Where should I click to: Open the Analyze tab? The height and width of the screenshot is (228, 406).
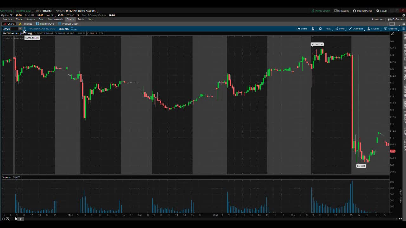pos(30,19)
